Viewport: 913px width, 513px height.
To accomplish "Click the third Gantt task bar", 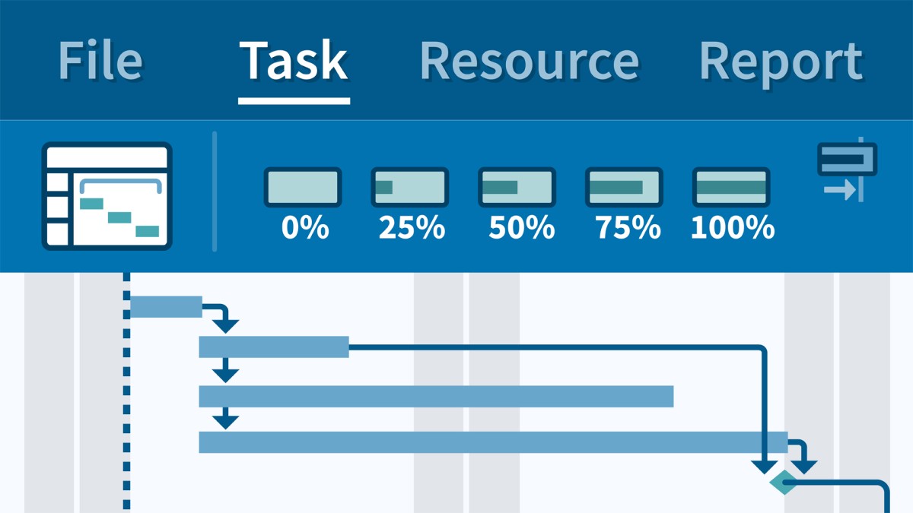I will 436,396.
